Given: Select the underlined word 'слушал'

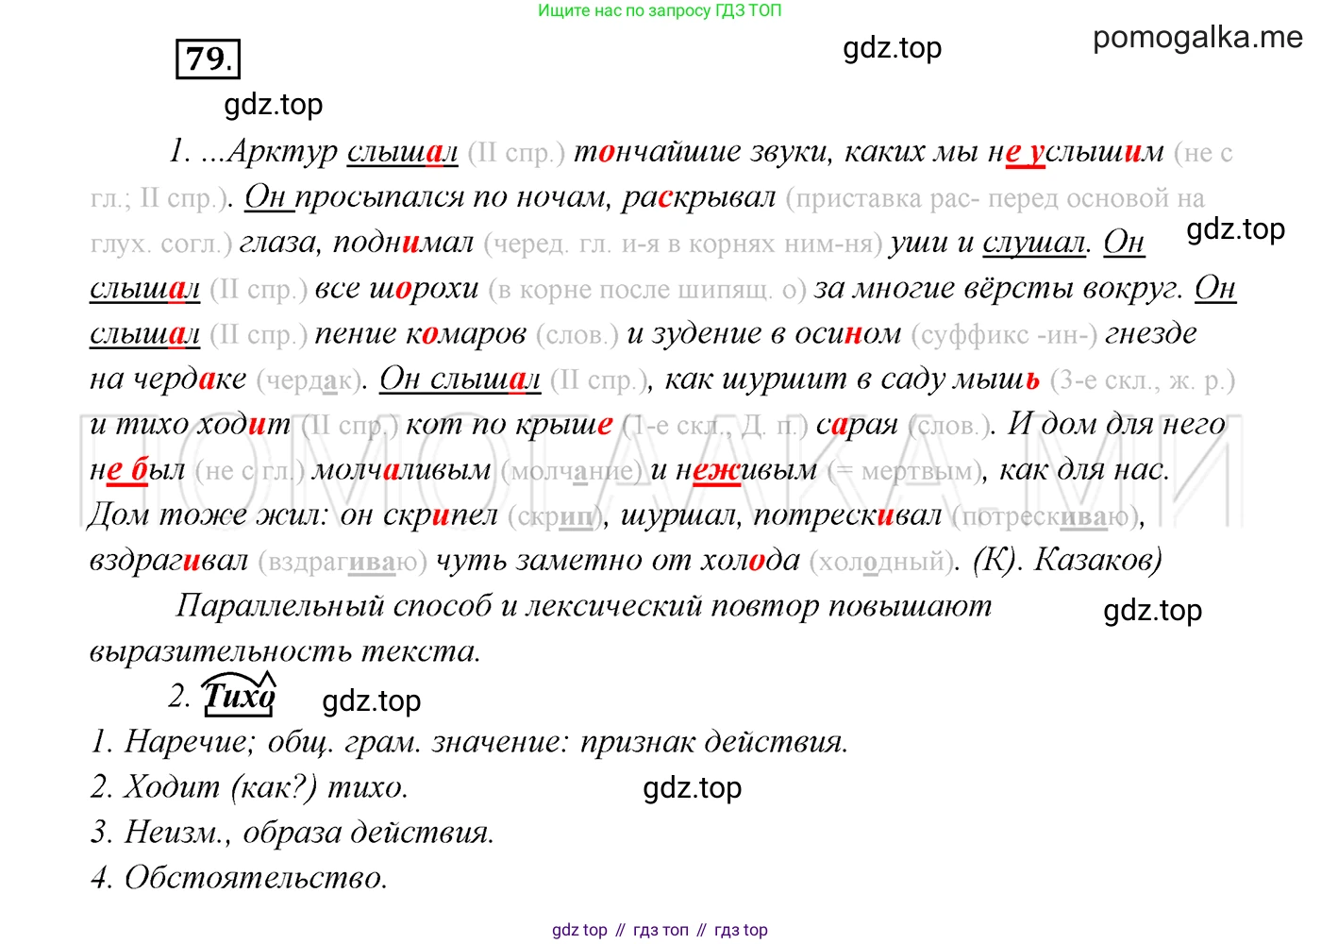Looking at the screenshot, I should (x=1034, y=242).
